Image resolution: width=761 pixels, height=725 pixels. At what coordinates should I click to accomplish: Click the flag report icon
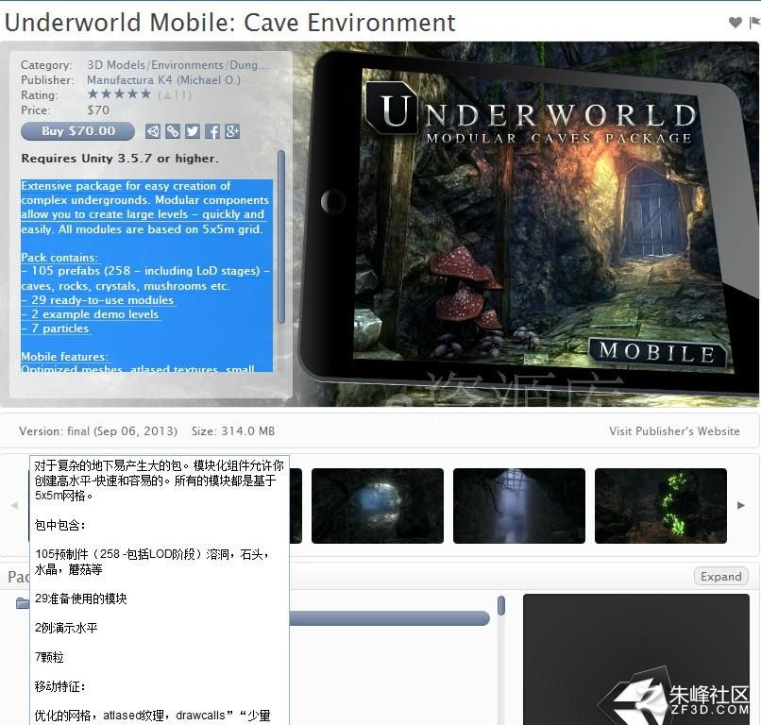(x=754, y=23)
